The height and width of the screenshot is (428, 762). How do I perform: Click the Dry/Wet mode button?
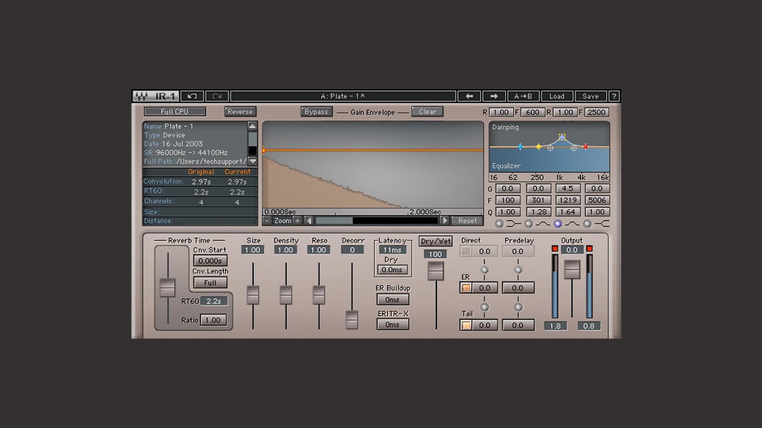[x=436, y=241]
